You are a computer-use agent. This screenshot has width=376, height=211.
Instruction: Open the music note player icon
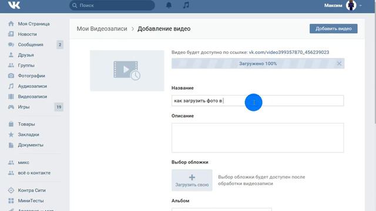coord(186,5)
